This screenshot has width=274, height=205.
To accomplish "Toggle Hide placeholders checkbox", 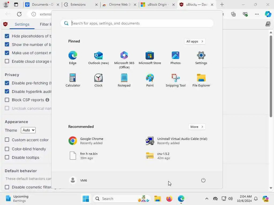I will 7,36.
